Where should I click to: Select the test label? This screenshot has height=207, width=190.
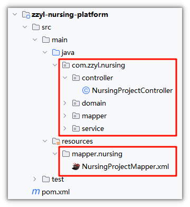[58, 180]
